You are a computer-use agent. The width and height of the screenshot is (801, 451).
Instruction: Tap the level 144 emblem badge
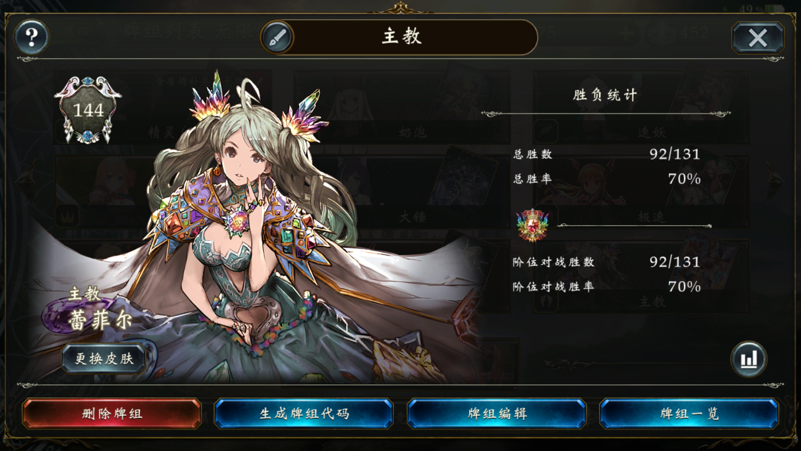88,110
